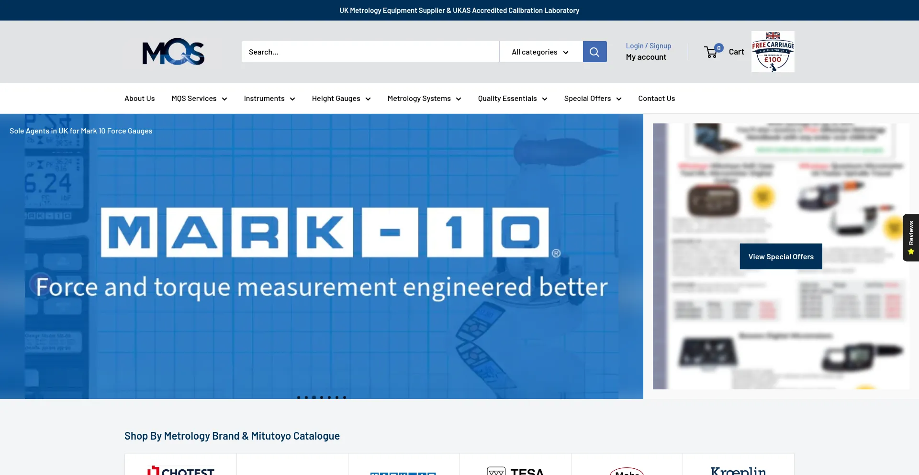Image resolution: width=919 pixels, height=475 pixels.
Task: Click 'Shop By Metrology Brand & Mitutoyo Catalogue' heading
Action: coord(232,436)
